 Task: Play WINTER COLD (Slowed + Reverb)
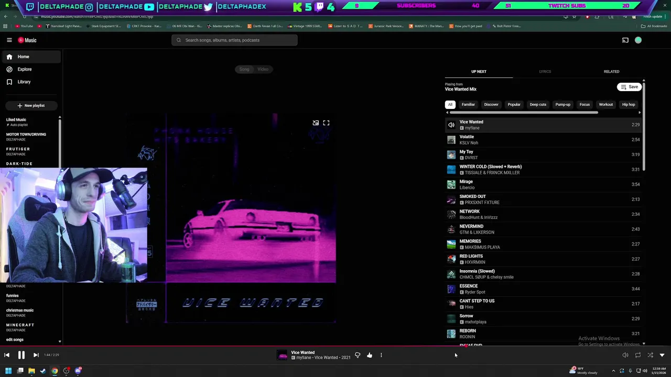pyautogui.click(x=543, y=170)
